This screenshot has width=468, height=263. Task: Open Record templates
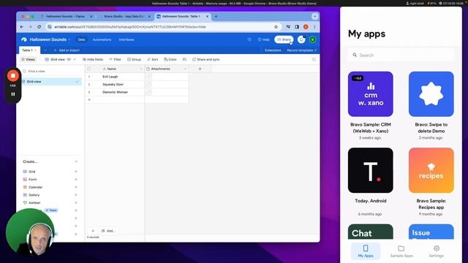[301, 50]
